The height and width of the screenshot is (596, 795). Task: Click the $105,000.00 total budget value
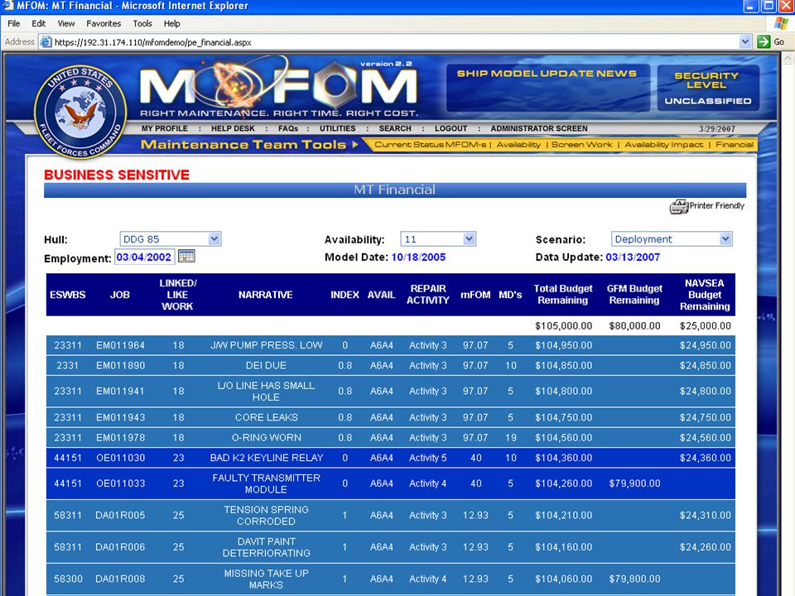coord(563,326)
